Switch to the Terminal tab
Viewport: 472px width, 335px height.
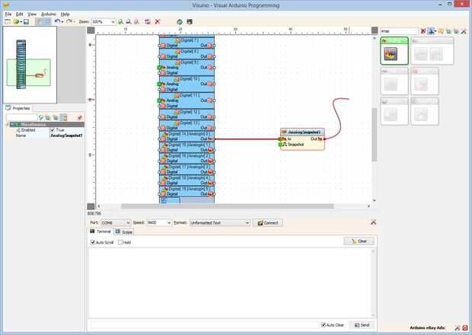coord(100,231)
